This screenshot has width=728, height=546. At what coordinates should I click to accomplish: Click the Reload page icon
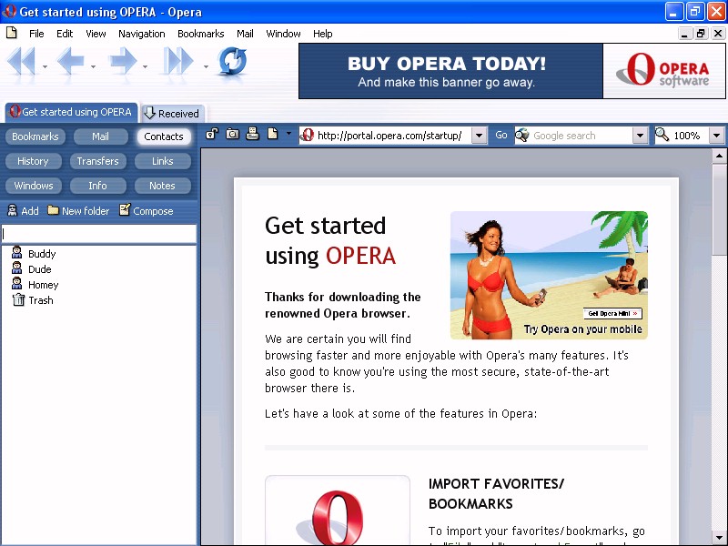[x=232, y=62]
